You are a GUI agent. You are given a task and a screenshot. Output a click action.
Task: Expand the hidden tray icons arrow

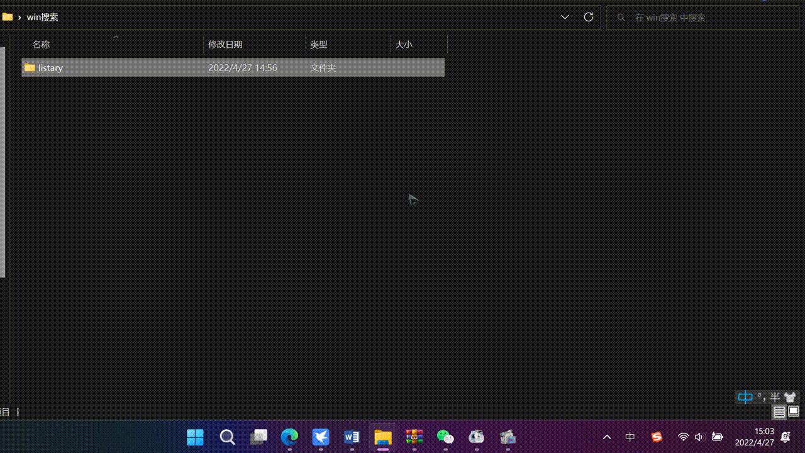coord(606,437)
